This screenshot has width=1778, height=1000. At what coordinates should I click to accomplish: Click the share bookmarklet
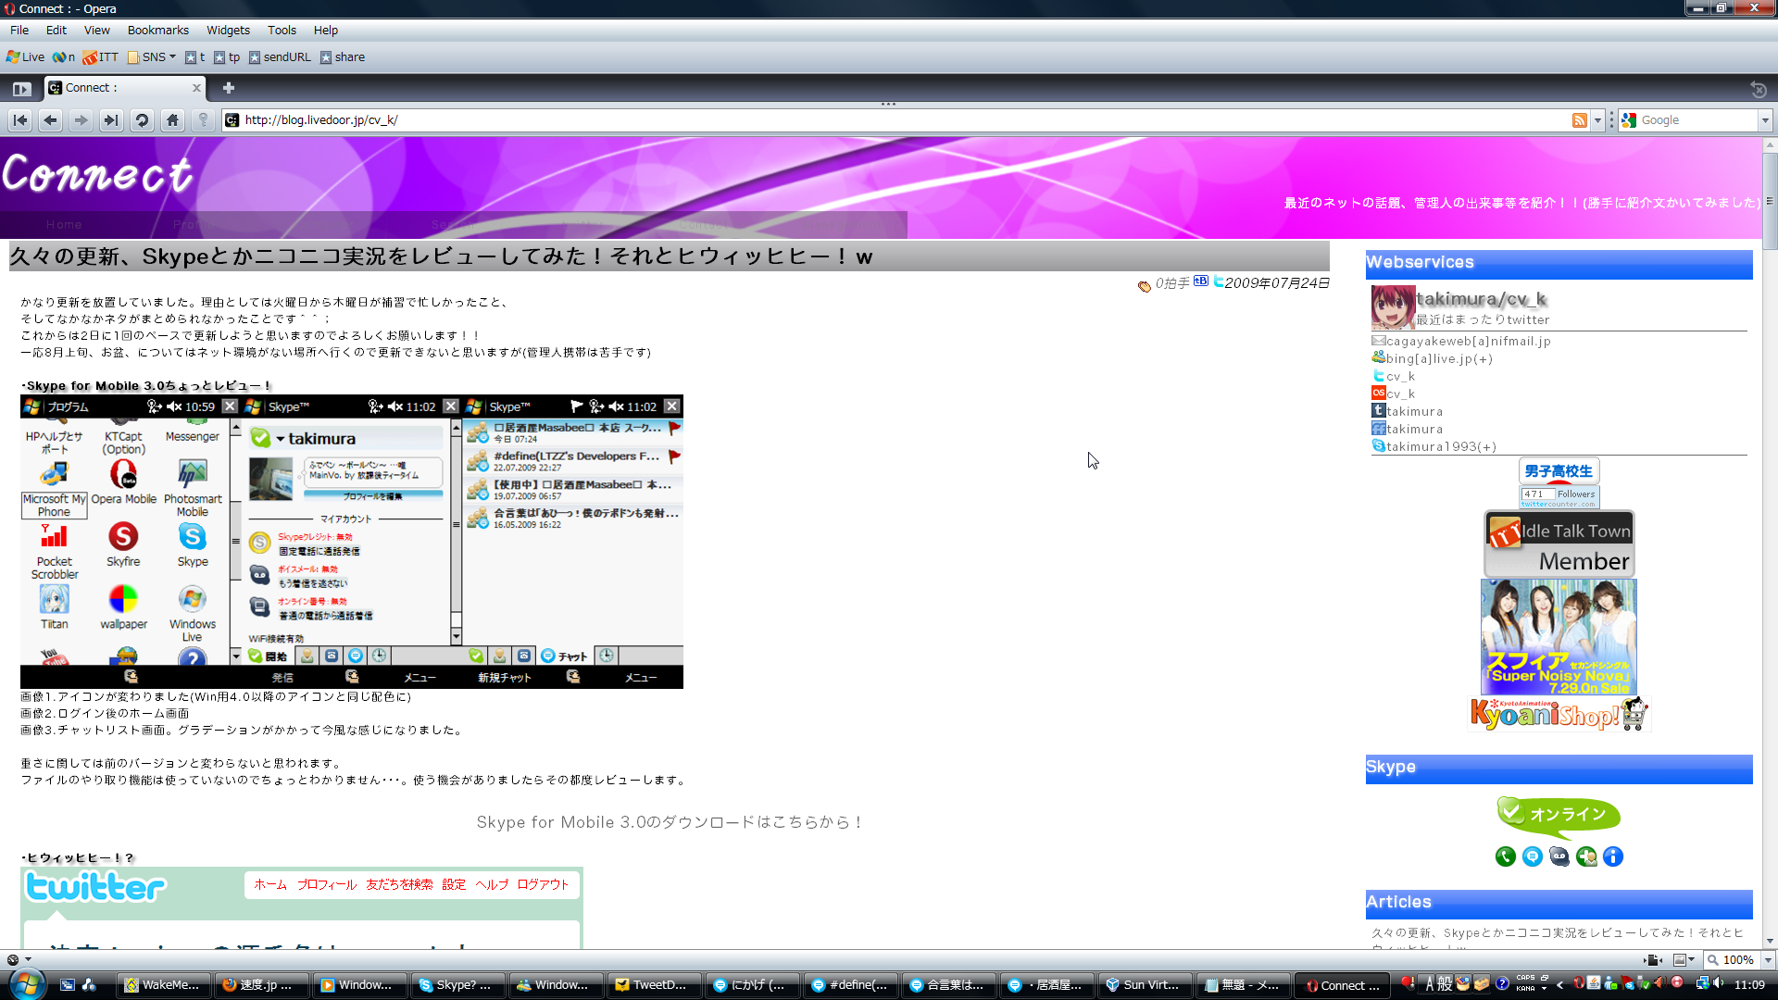point(343,57)
